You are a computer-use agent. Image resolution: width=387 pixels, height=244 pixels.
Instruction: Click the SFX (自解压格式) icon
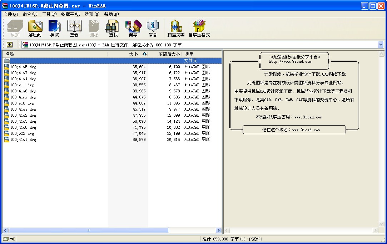199,28
